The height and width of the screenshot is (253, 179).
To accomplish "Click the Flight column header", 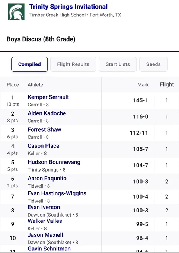I will [x=167, y=84].
